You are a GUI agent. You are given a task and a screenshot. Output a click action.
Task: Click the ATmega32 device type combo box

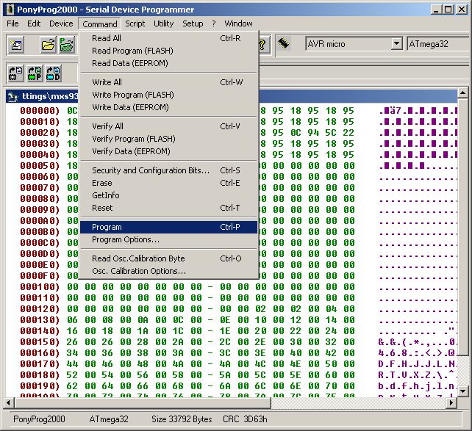(x=439, y=44)
